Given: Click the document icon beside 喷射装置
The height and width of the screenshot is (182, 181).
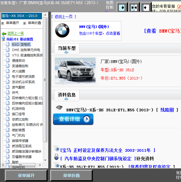Looking at the screenshot, I should [7, 130].
